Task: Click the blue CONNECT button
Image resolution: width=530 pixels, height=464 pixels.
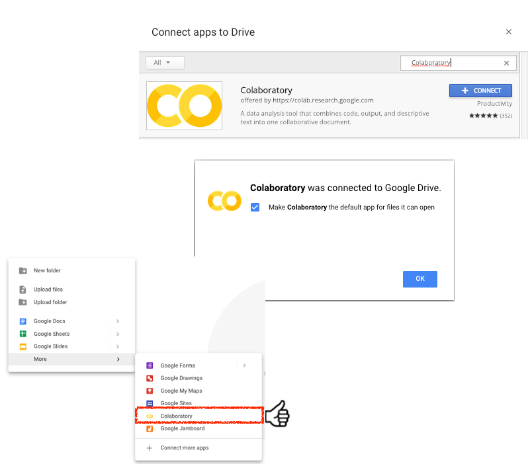Action: click(480, 91)
